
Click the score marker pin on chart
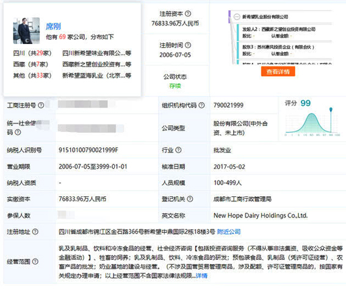pyautogui.click(x=331, y=109)
